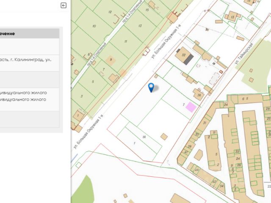Screen dimensions: 271x203
Task: Select land plot number 3
Action: (x=82, y=96)
